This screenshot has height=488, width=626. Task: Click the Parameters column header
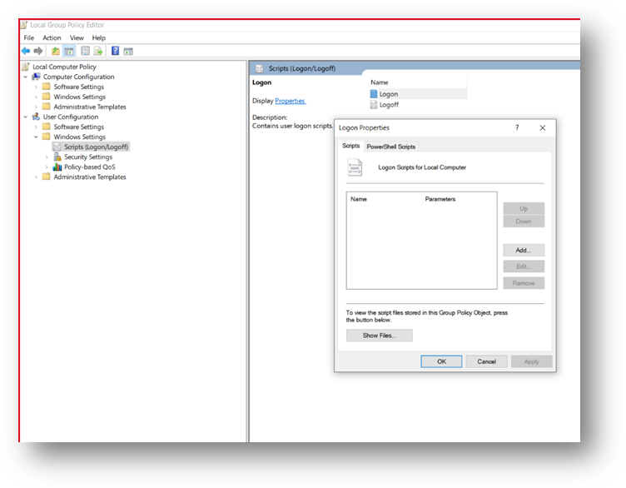pyautogui.click(x=460, y=199)
